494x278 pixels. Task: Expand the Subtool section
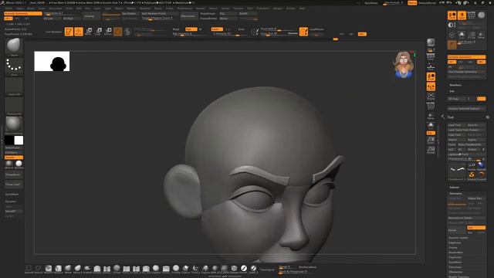pyautogui.click(x=454, y=187)
